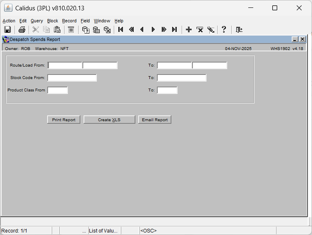Click the Stock Code From field
The image size is (312, 235).
pyautogui.click(x=72, y=78)
